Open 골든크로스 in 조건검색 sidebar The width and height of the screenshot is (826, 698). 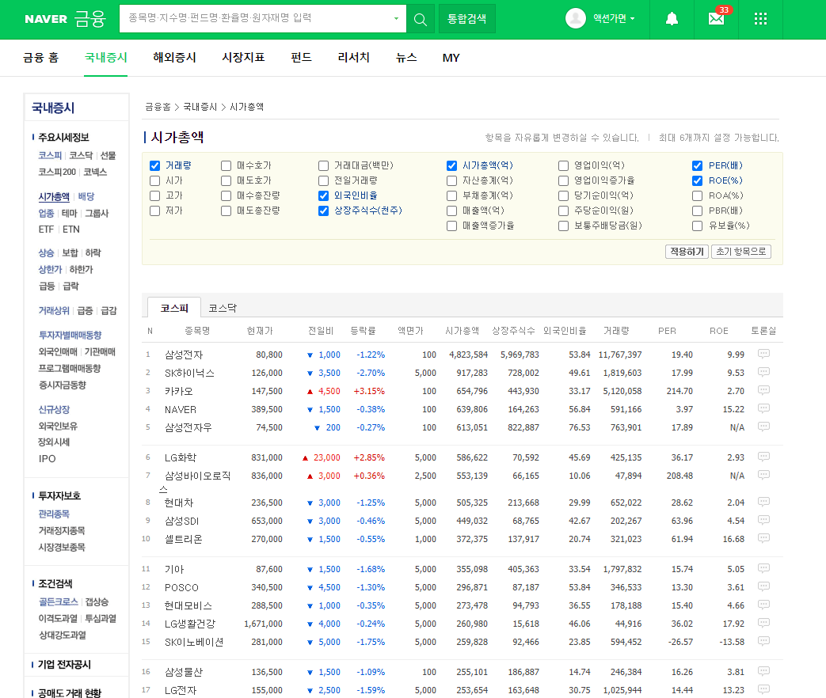pos(58,601)
